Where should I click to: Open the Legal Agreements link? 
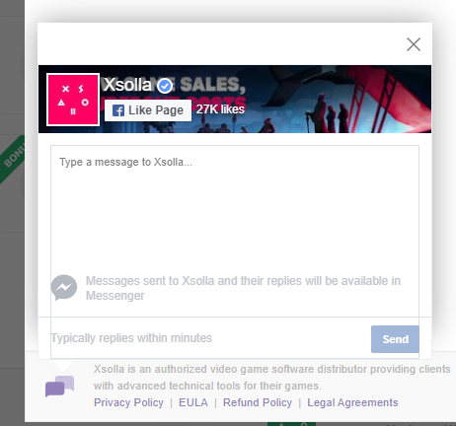coord(352,402)
